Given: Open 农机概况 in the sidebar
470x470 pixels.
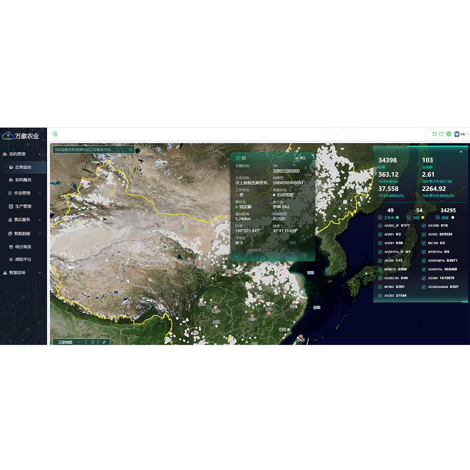Looking at the screenshot, I should point(23,180).
